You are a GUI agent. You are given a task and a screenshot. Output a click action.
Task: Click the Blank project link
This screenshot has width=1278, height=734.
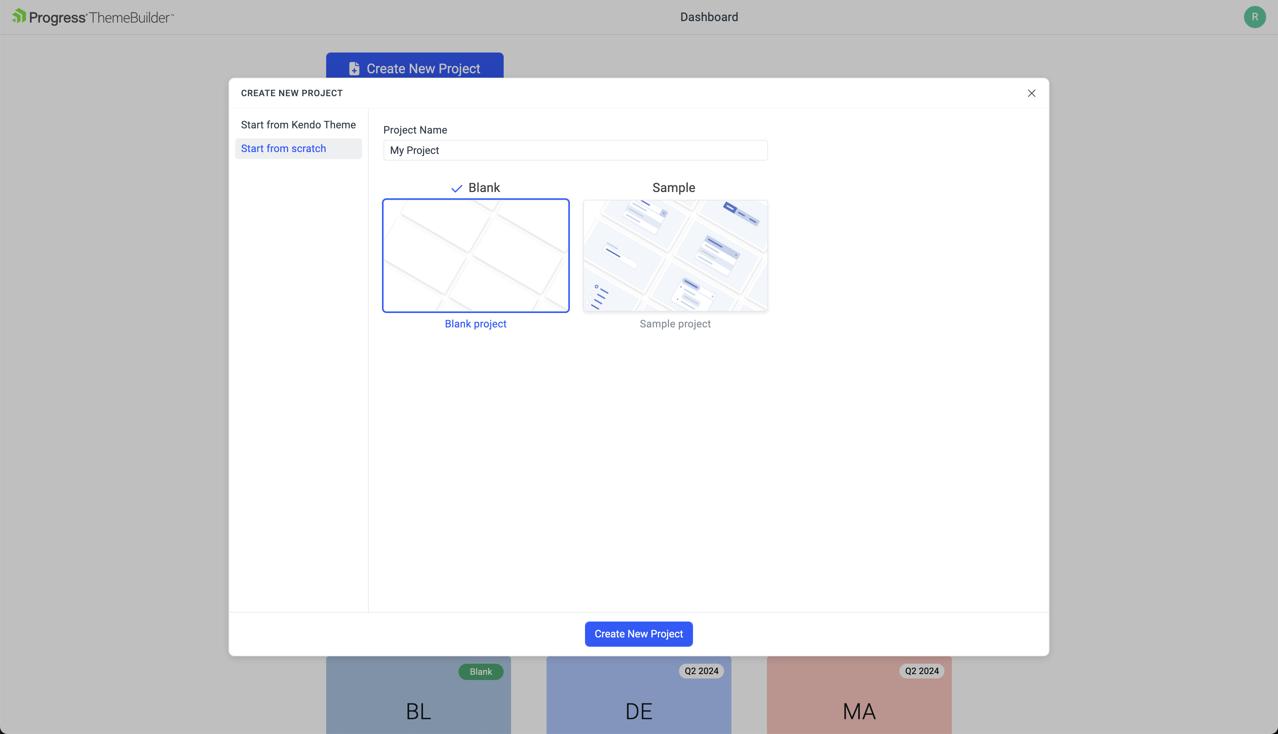coord(476,324)
